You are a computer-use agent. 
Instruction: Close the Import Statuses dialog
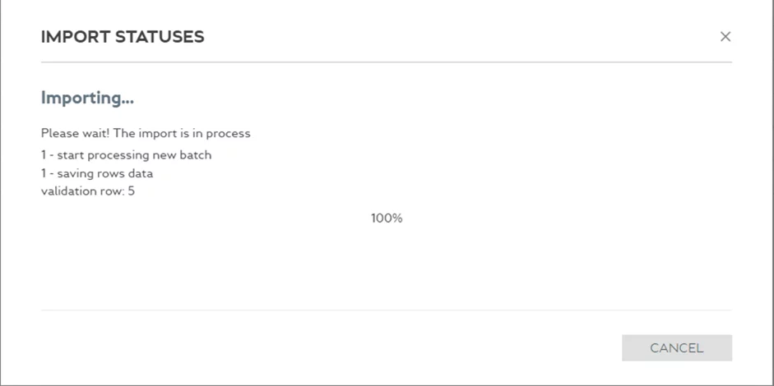(725, 37)
